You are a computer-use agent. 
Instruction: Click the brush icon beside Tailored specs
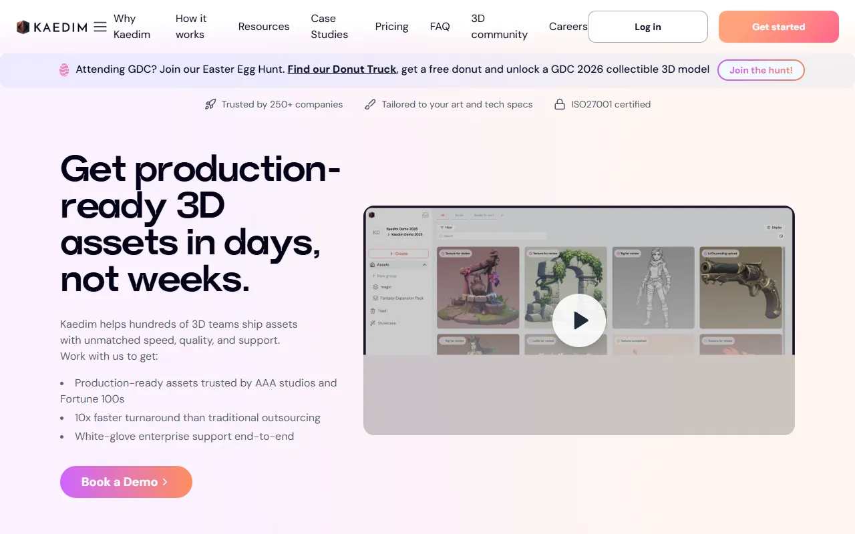click(370, 104)
